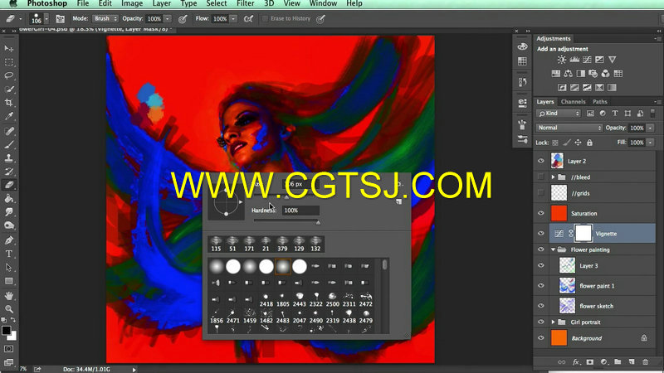Select the Clone Stamp tool
This screenshot has height=373, width=664.
pos(9,158)
